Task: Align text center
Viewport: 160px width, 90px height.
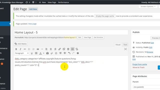Action: coord(51,49)
